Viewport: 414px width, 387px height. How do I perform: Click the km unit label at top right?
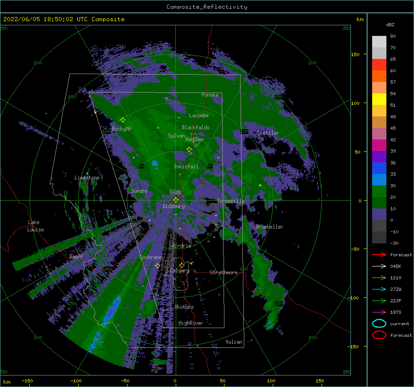360,19
